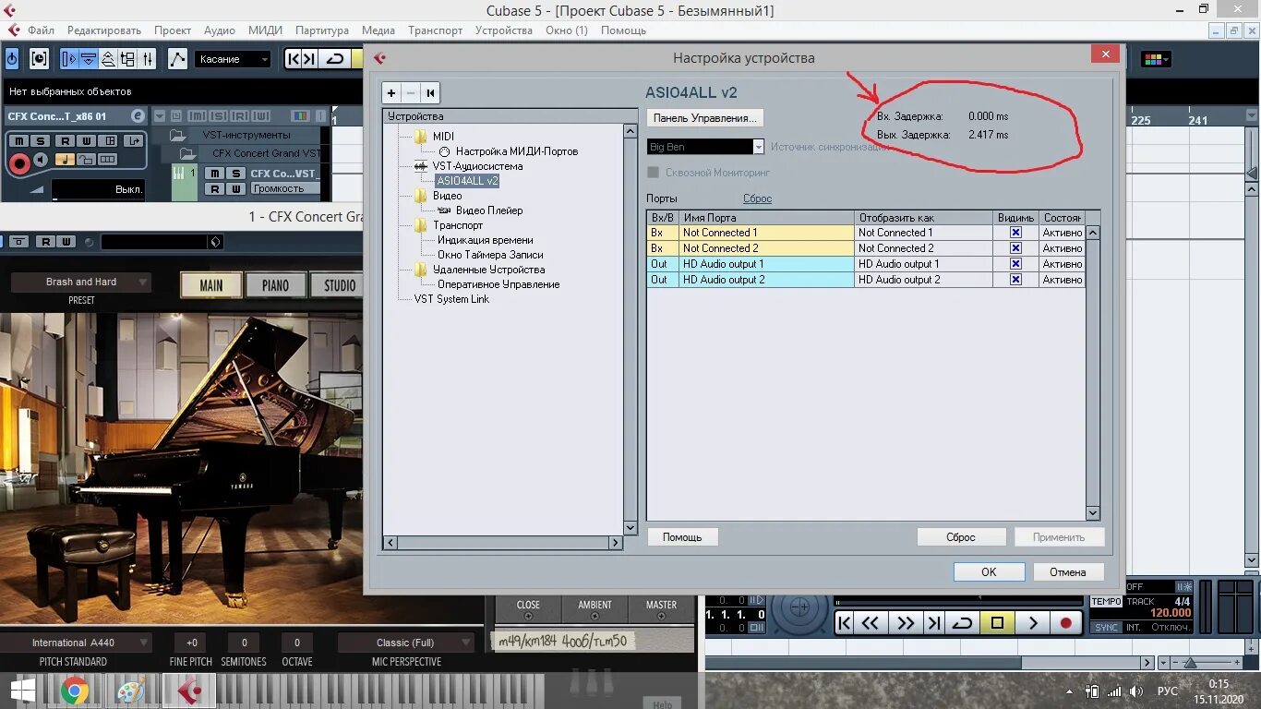Uncheck the visible box for Not Connected 1

point(1015,233)
